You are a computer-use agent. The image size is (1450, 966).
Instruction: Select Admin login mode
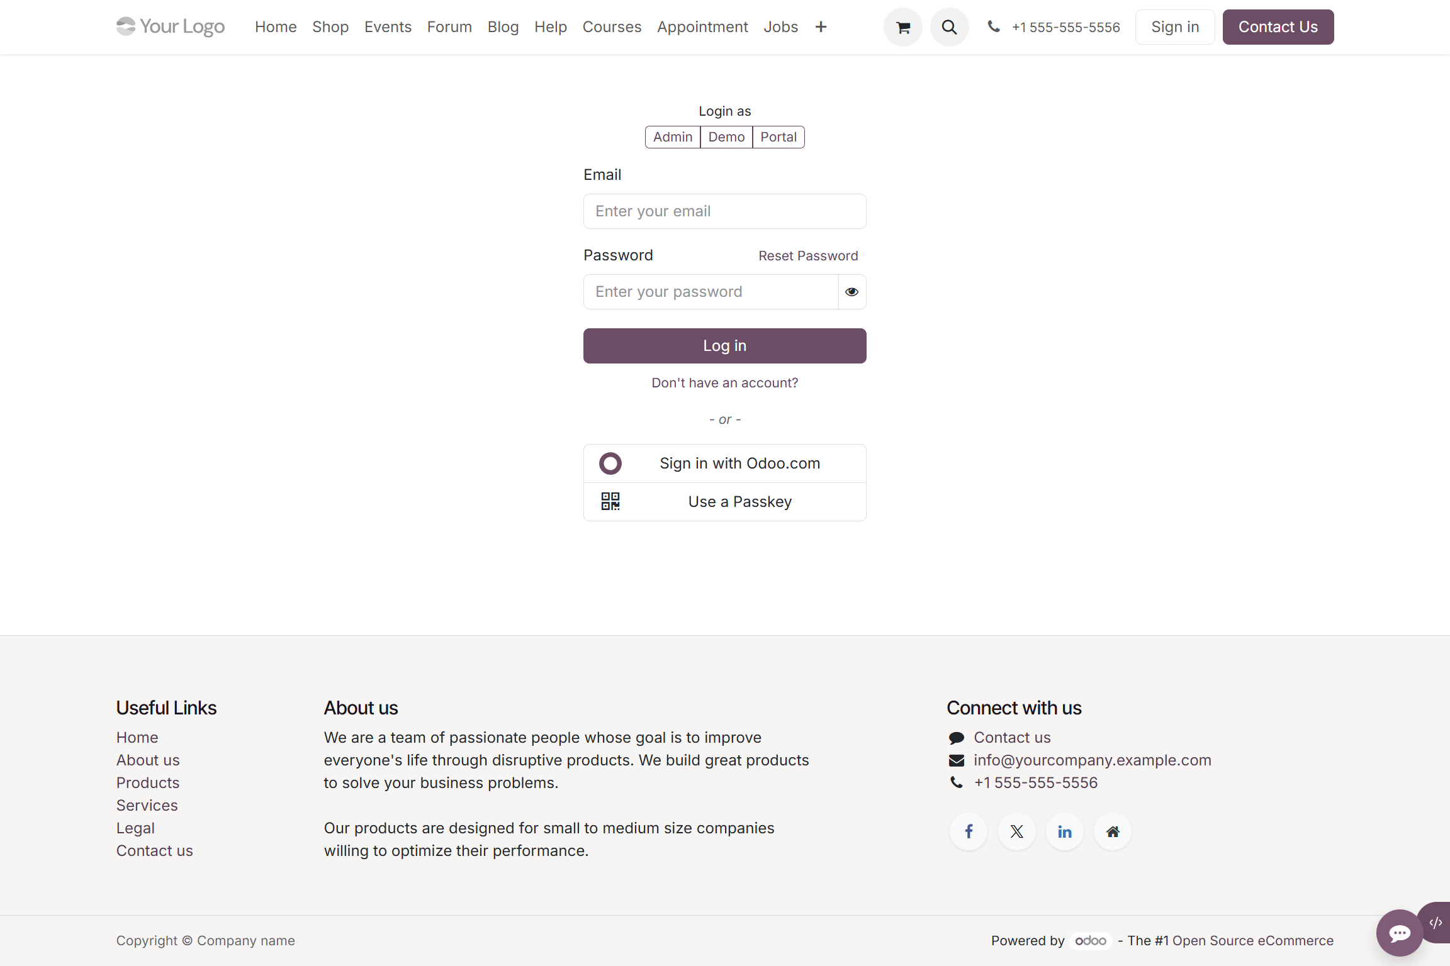click(673, 136)
